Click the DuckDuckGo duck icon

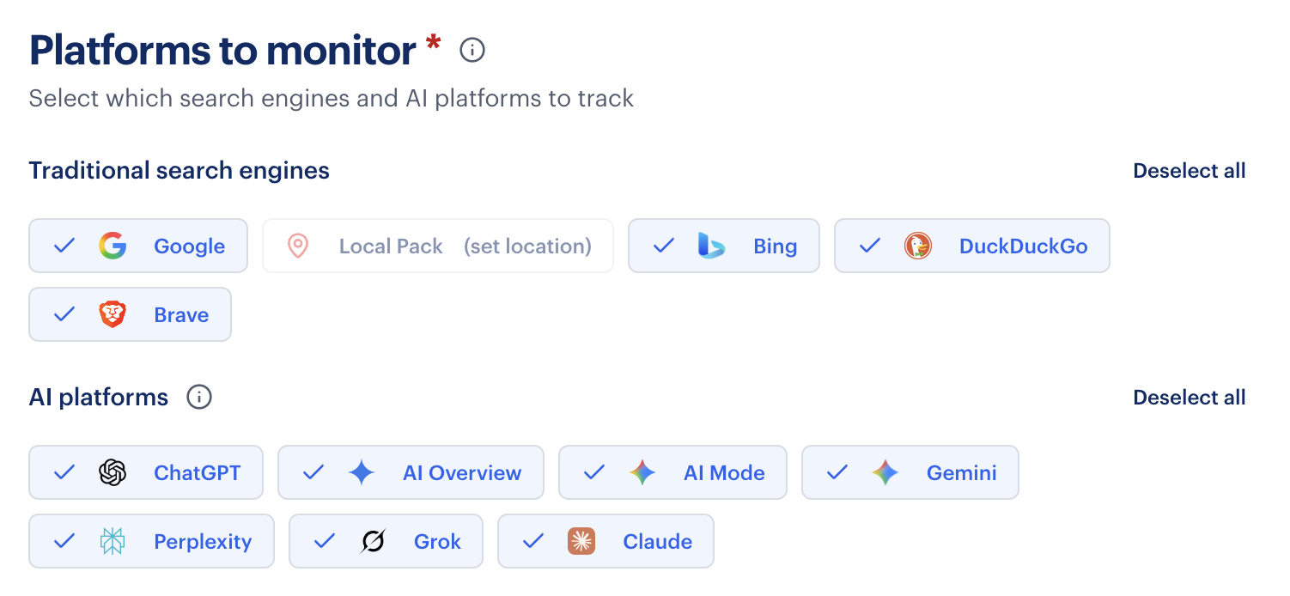tap(920, 246)
